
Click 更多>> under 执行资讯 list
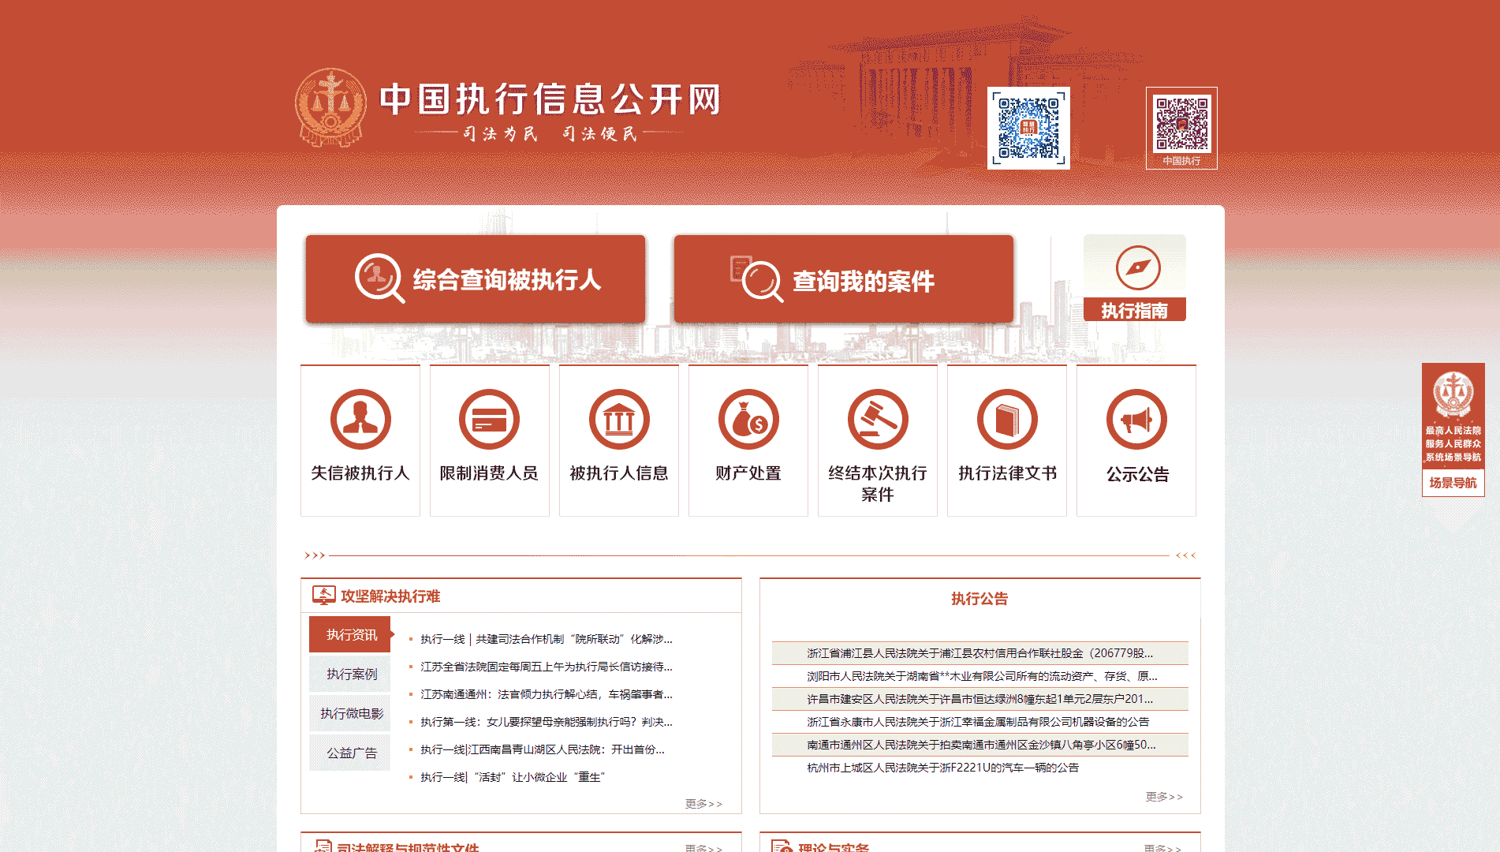point(703,804)
